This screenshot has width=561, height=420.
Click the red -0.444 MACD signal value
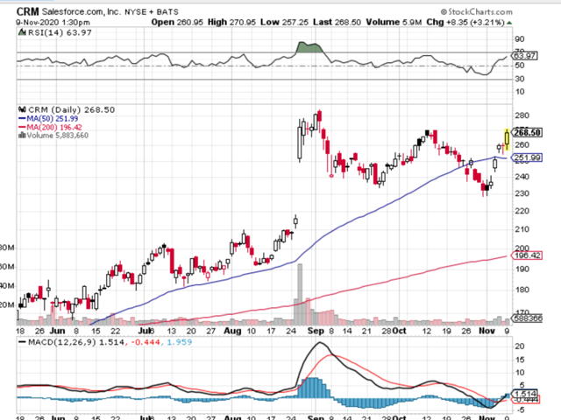coord(146,342)
